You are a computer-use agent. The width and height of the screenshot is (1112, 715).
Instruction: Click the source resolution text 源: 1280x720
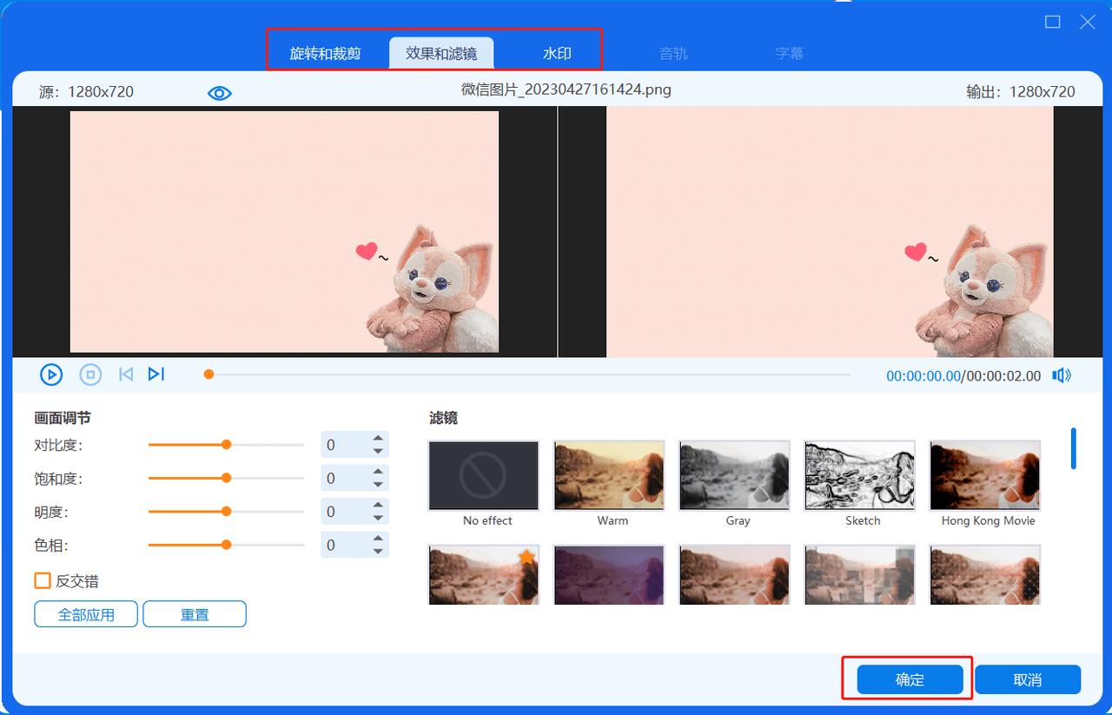pyautogui.click(x=86, y=91)
